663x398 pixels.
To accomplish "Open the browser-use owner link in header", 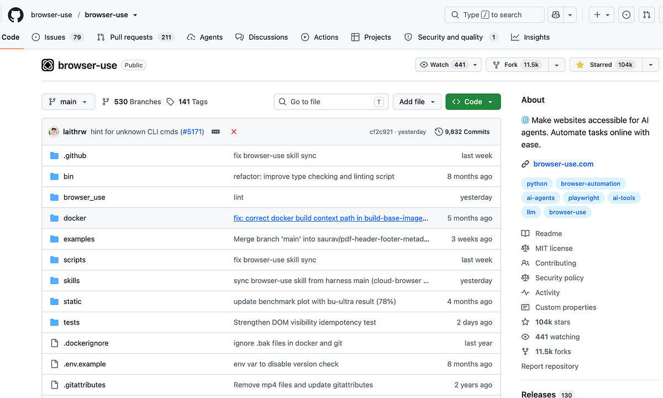I will click(51, 15).
